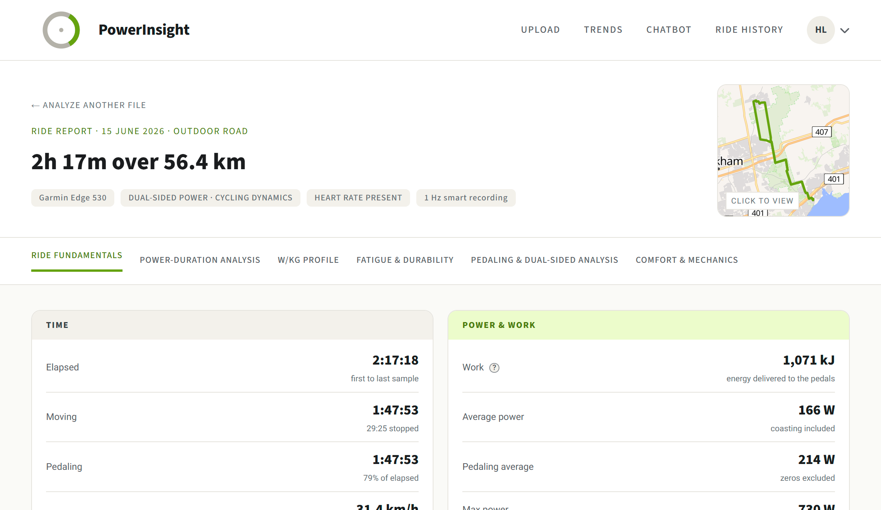Open the HL user avatar
This screenshot has height=510, width=881.
click(x=821, y=30)
